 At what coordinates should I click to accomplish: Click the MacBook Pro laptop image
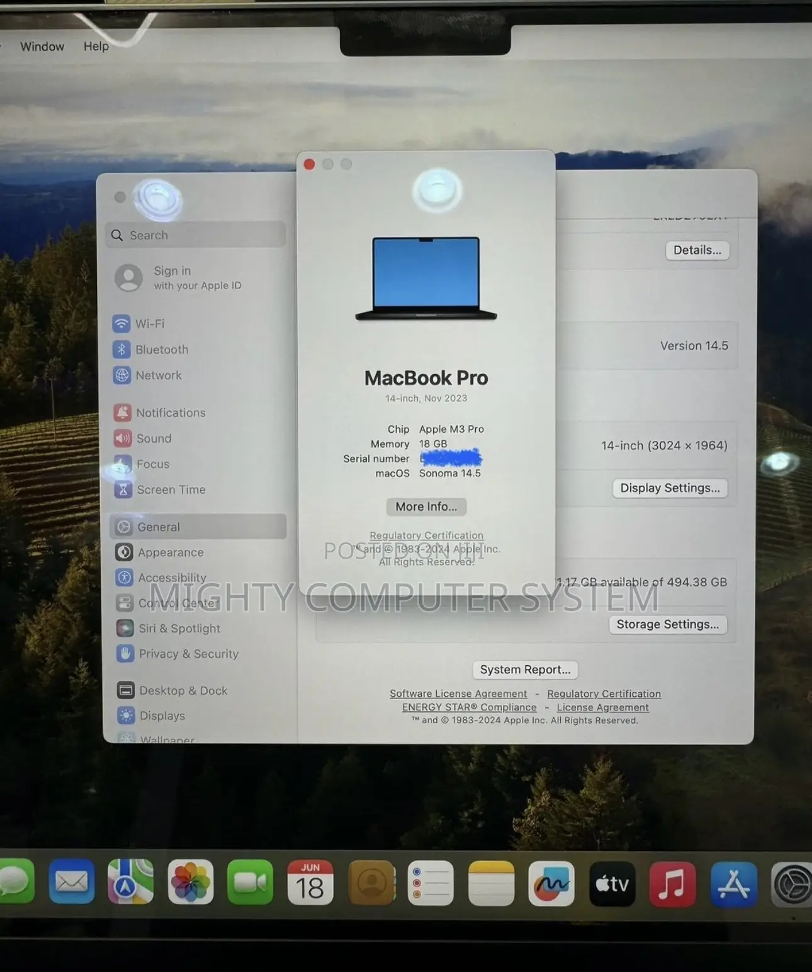tap(426, 278)
